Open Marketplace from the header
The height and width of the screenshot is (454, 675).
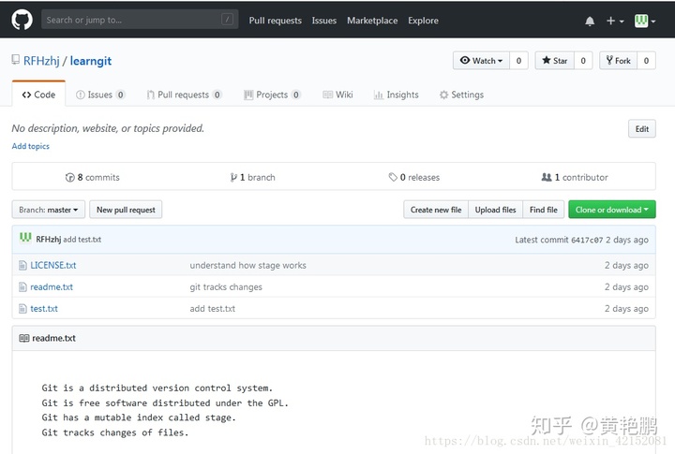tap(372, 21)
